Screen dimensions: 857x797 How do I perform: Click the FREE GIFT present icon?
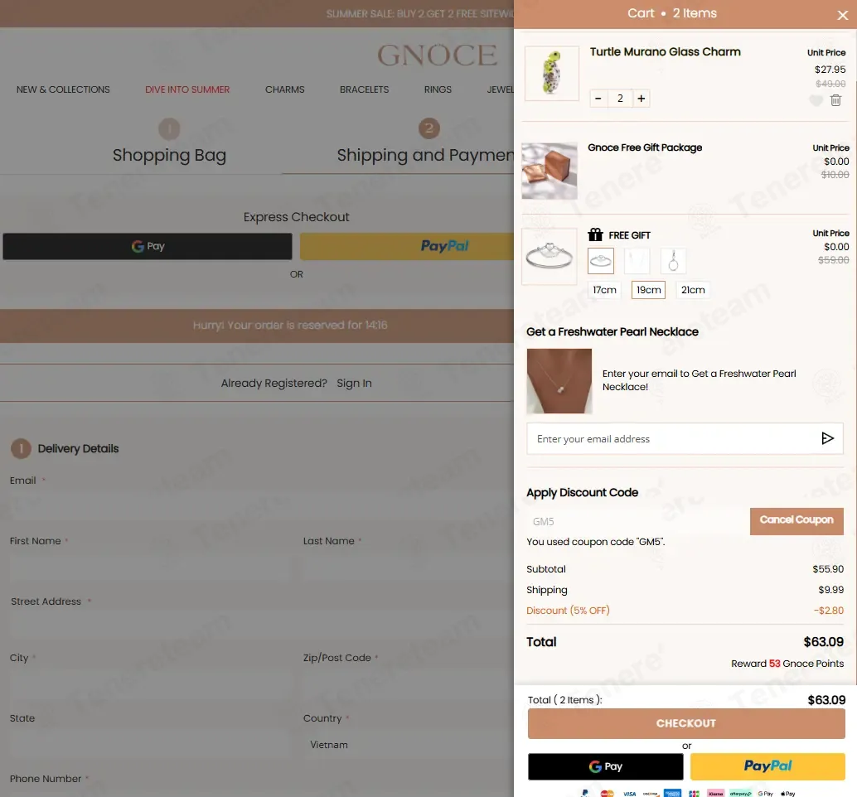[595, 234]
